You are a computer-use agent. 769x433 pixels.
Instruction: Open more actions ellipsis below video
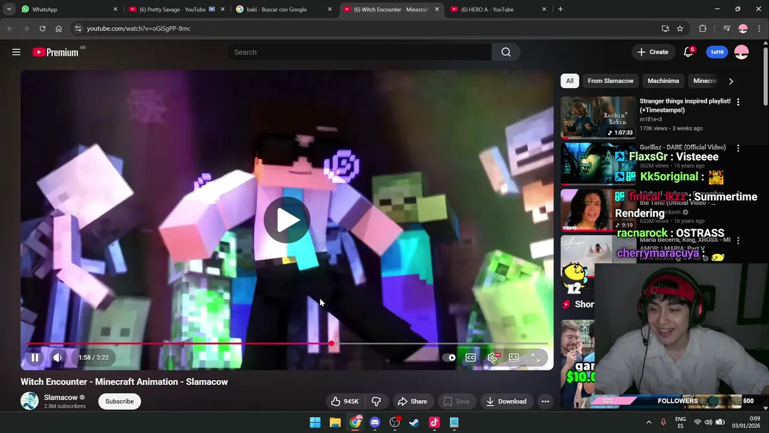tap(545, 401)
